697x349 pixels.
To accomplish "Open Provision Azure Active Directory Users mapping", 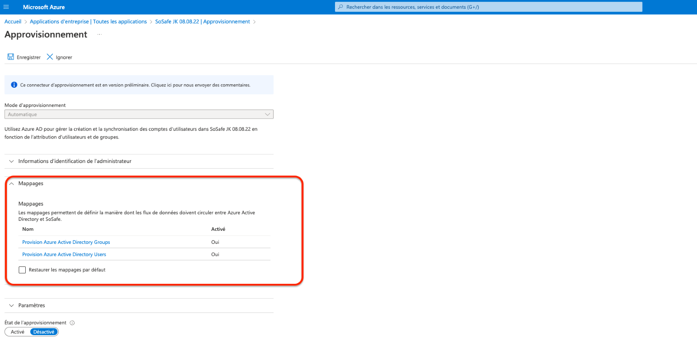I will click(x=64, y=254).
